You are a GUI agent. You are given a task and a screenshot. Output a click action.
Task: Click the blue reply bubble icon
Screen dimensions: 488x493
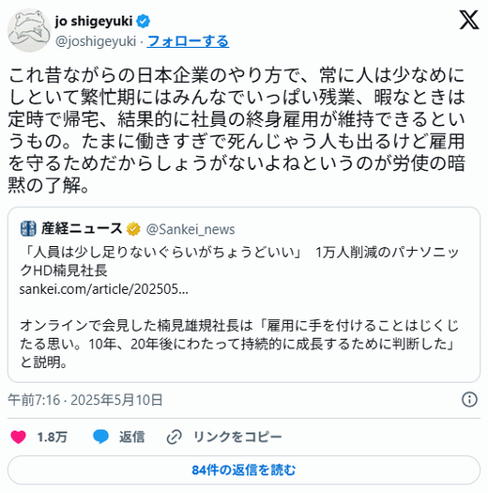(100, 437)
